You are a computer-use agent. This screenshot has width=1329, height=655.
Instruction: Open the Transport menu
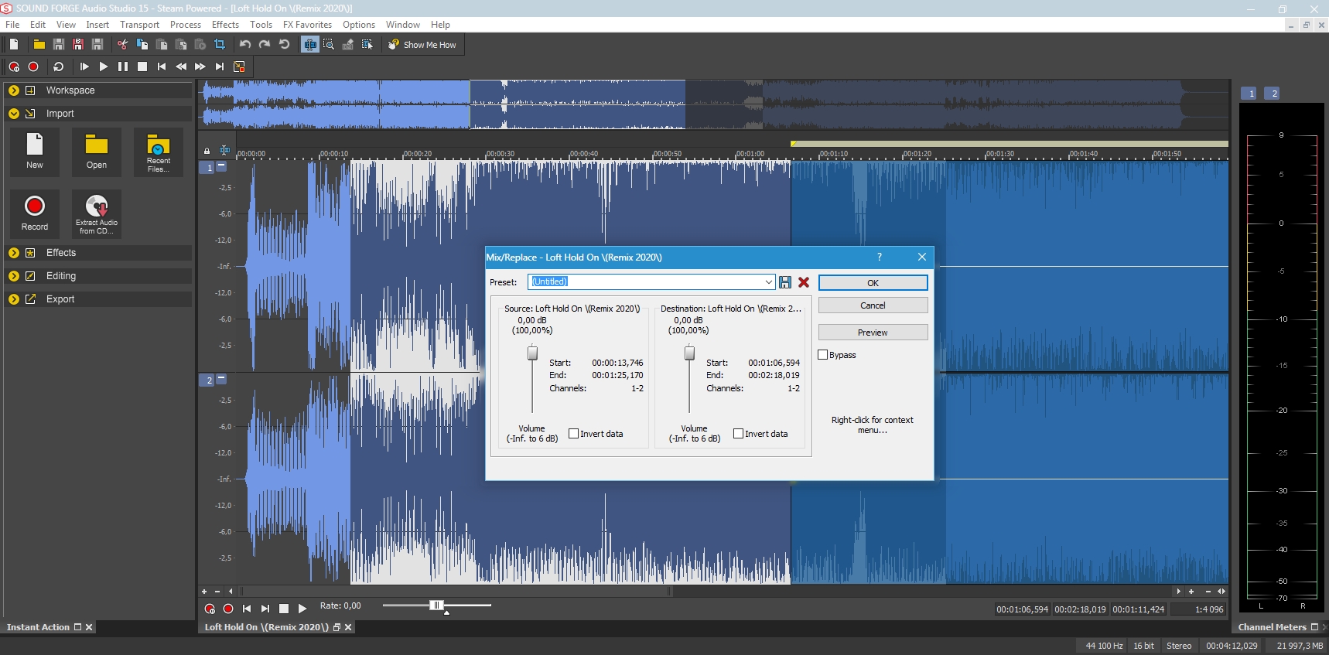click(x=139, y=25)
